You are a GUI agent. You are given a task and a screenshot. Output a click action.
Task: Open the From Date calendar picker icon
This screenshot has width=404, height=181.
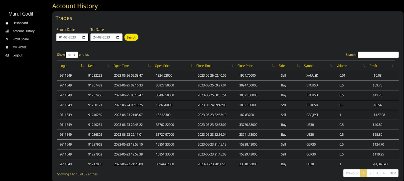(84, 37)
